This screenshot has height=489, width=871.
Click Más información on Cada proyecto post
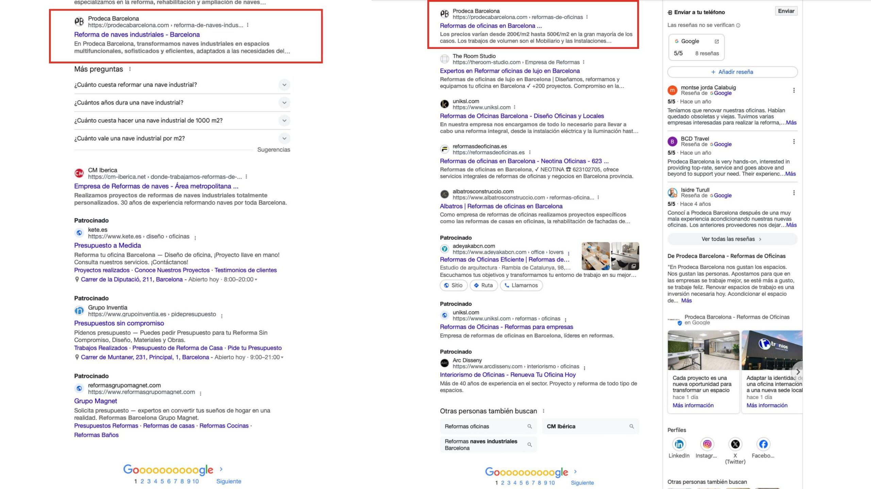[x=693, y=405]
